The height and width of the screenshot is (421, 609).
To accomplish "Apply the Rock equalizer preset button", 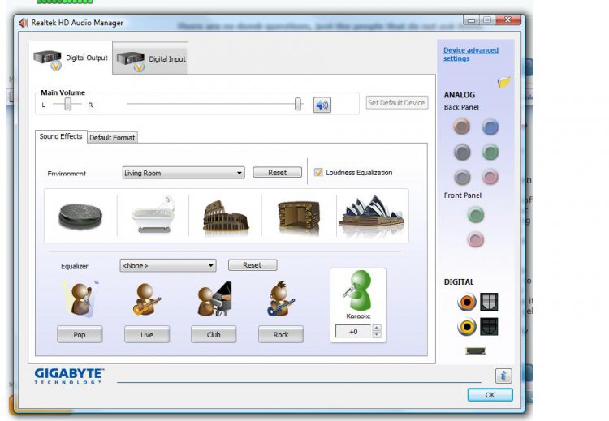I will click(x=281, y=334).
